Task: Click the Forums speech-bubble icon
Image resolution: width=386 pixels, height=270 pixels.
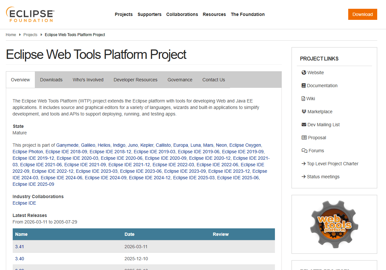Action: (304, 151)
